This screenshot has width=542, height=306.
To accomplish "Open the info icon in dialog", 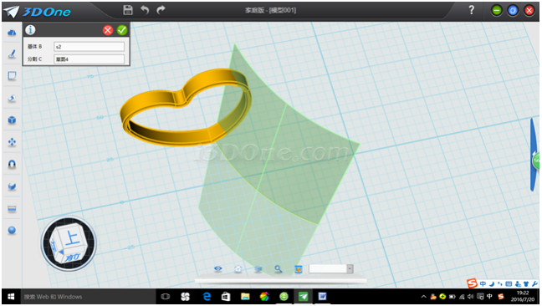I will [x=30, y=30].
